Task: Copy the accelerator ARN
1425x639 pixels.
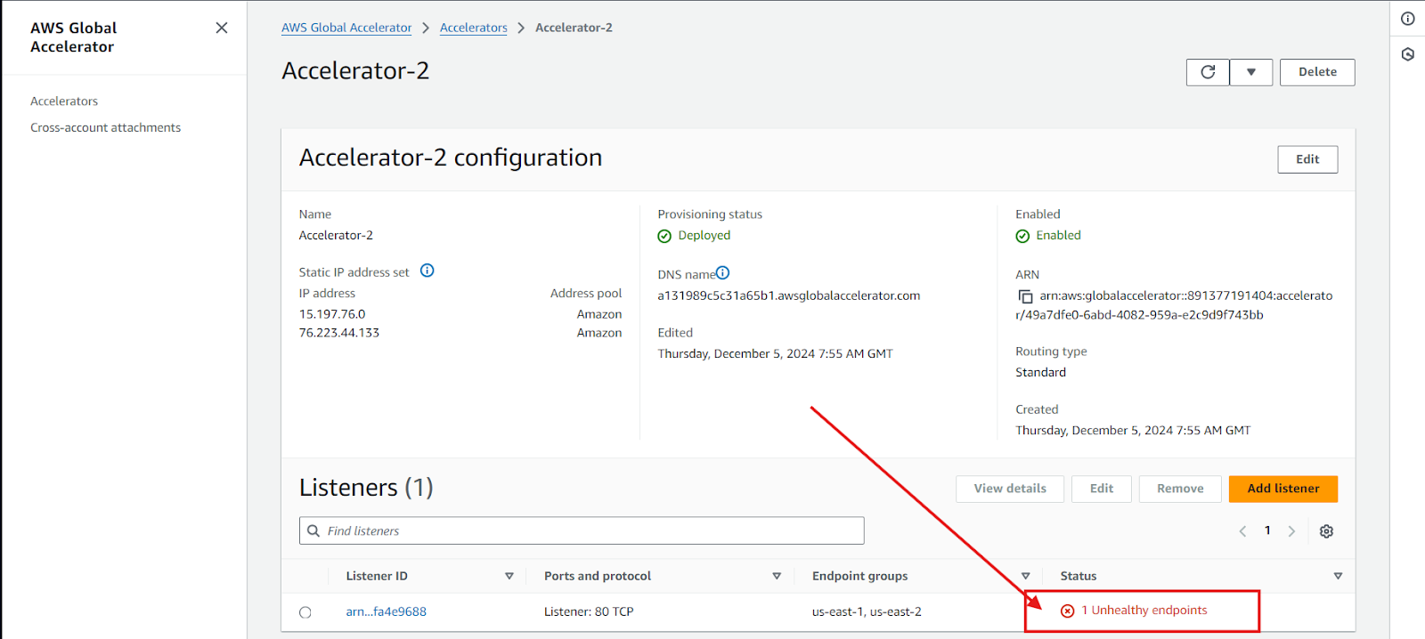Action: (x=1025, y=296)
